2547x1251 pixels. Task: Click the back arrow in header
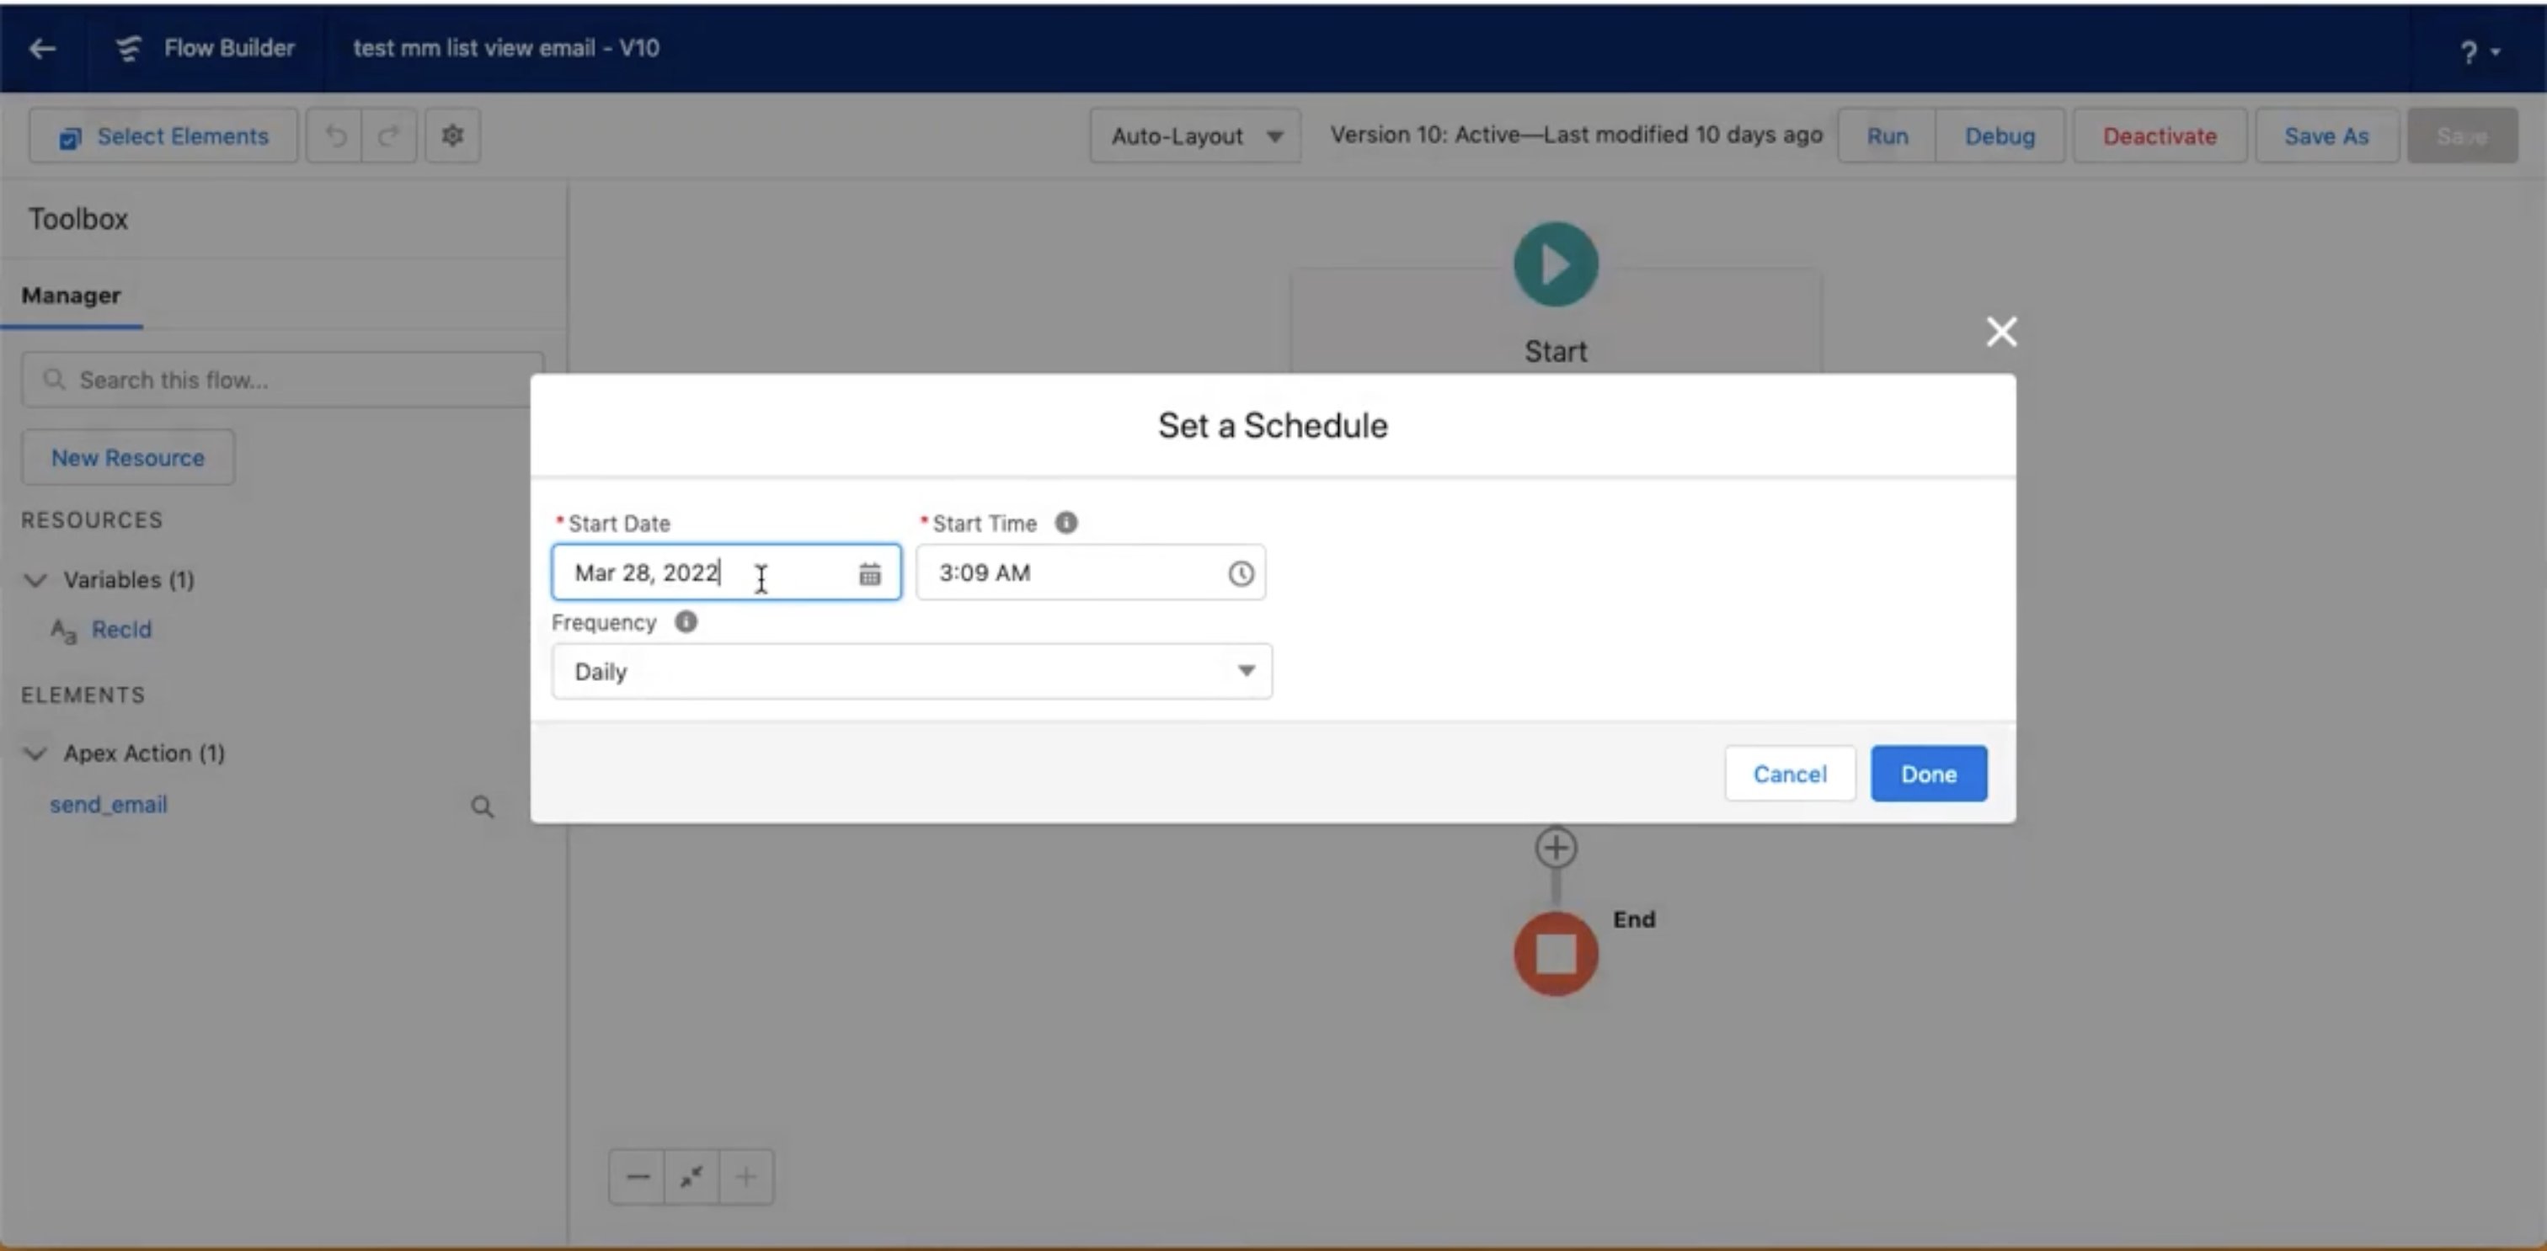41,47
